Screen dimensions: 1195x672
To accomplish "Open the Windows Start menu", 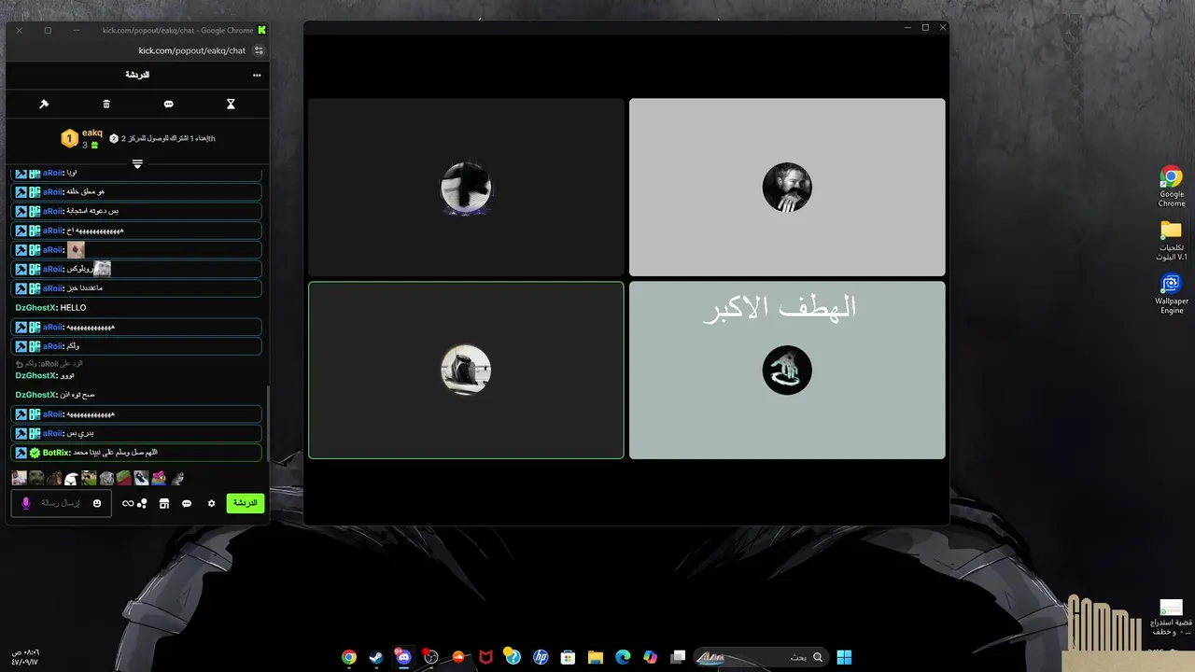I will 844,657.
